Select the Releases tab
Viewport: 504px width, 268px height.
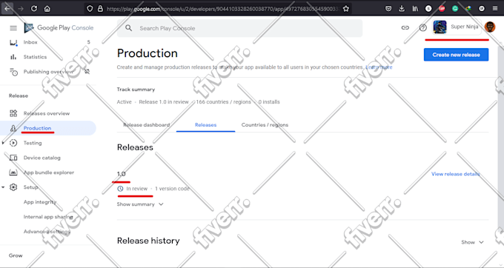click(206, 125)
